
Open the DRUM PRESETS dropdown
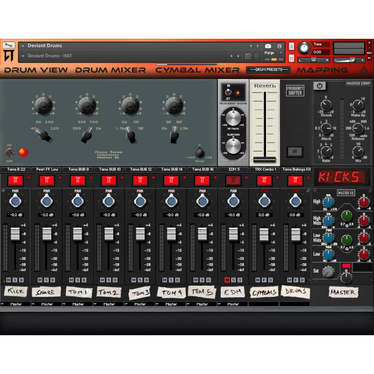coord(268,70)
